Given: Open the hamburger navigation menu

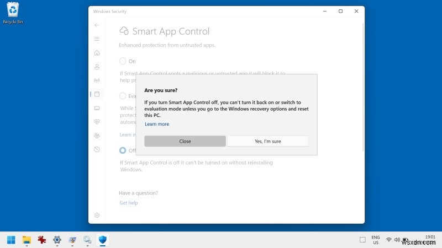Looking at the screenshot, I should pyautogui.click(x=97, y=39).
